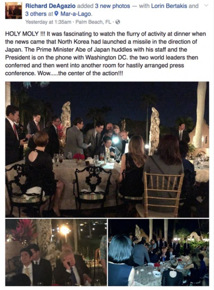
Task: Open the bottom-right photo of crowded table
Action: point(159,252)
